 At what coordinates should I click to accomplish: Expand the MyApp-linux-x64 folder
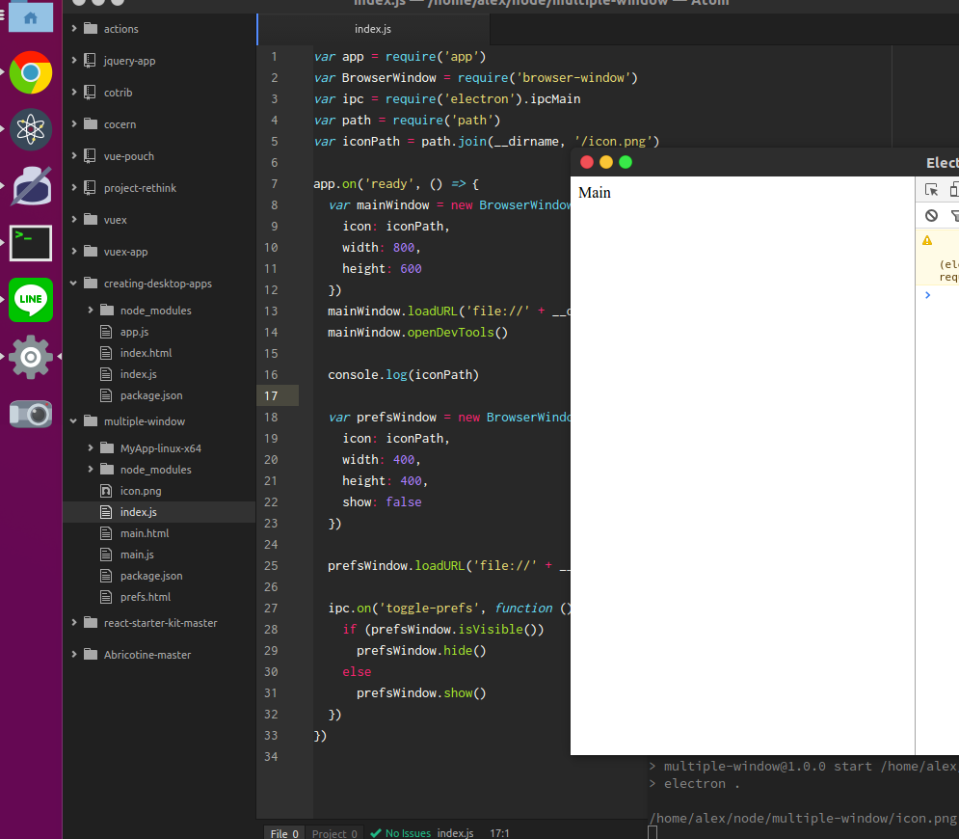pos(91,448)
